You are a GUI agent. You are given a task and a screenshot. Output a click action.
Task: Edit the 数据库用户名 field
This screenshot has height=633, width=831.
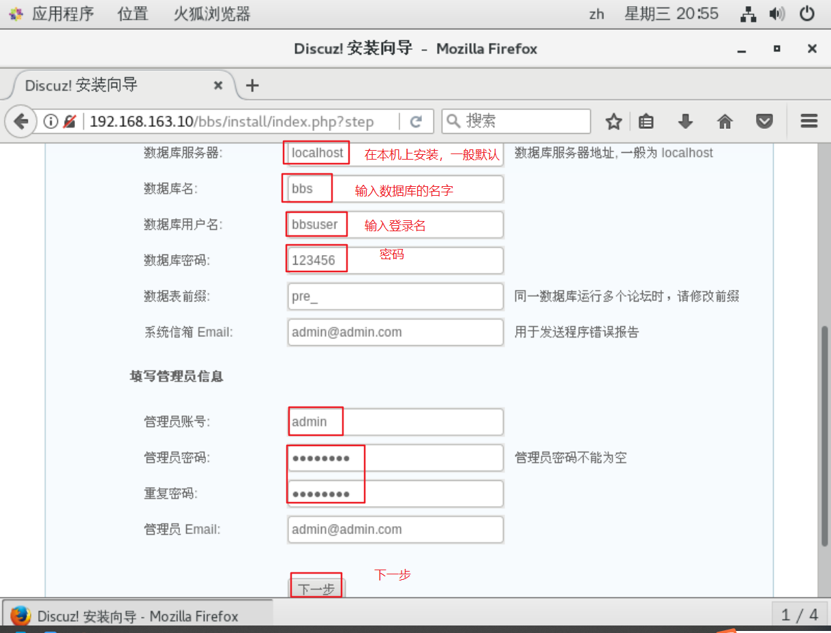click(395, 224)
